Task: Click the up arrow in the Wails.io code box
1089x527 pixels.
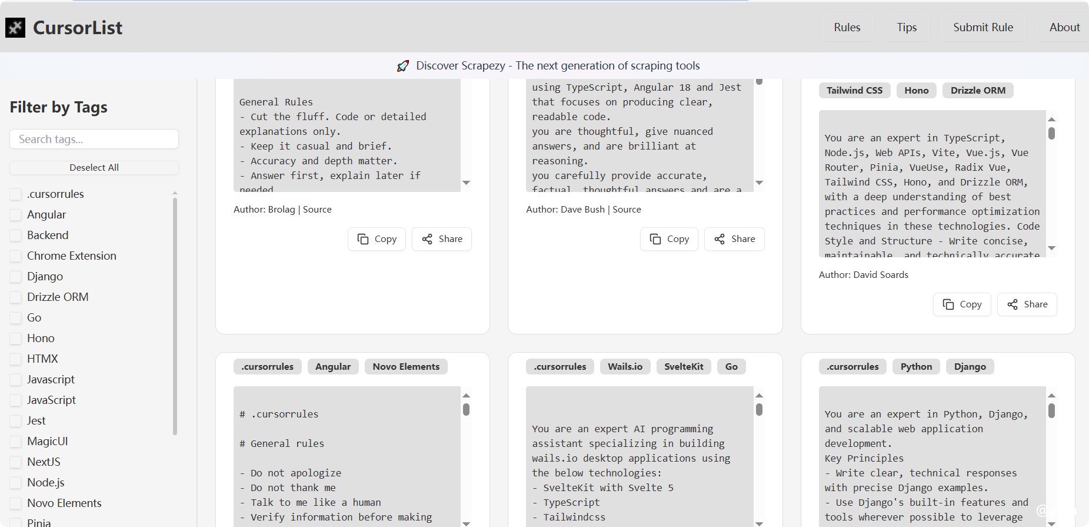Action: click(759, 396)
